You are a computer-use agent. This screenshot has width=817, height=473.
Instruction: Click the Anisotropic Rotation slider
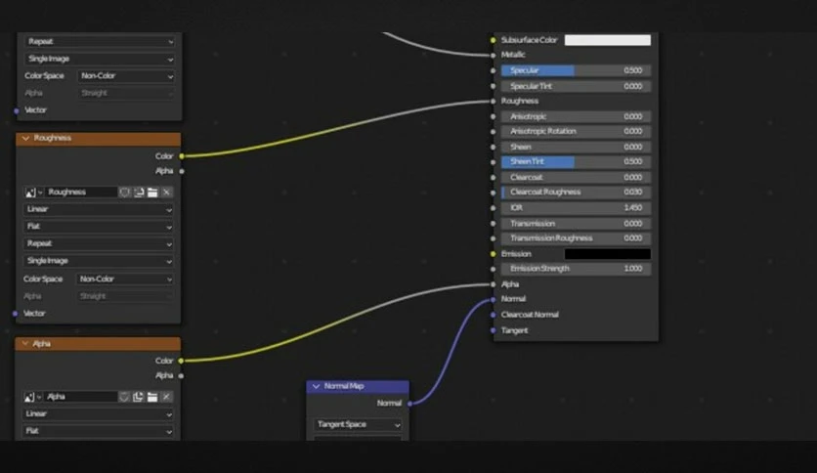[x=576, y=131]
